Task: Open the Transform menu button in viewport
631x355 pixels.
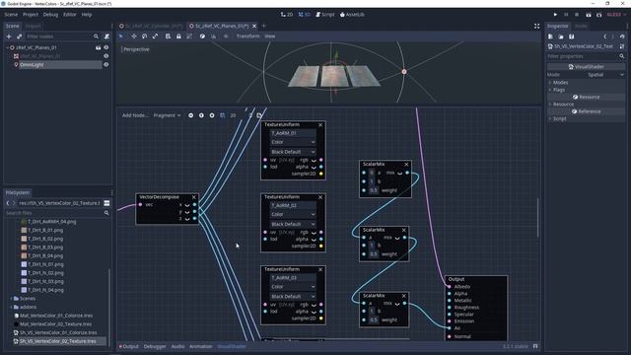Action: coord(247,36)
